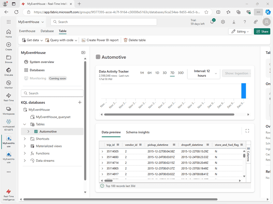Add a new KQL database
The image size is (273, 204).
(x=80, y=102)
